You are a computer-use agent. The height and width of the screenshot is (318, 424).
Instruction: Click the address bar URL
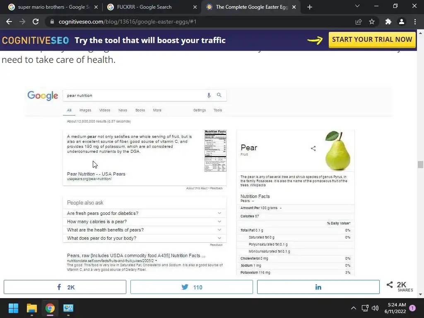[x=128, y=22]
